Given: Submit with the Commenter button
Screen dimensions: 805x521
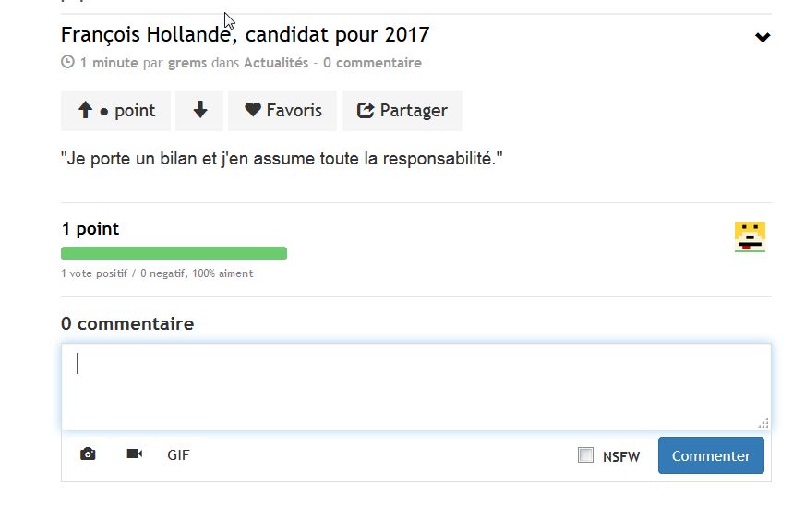Looking at the screenshot, I should 711,455.
